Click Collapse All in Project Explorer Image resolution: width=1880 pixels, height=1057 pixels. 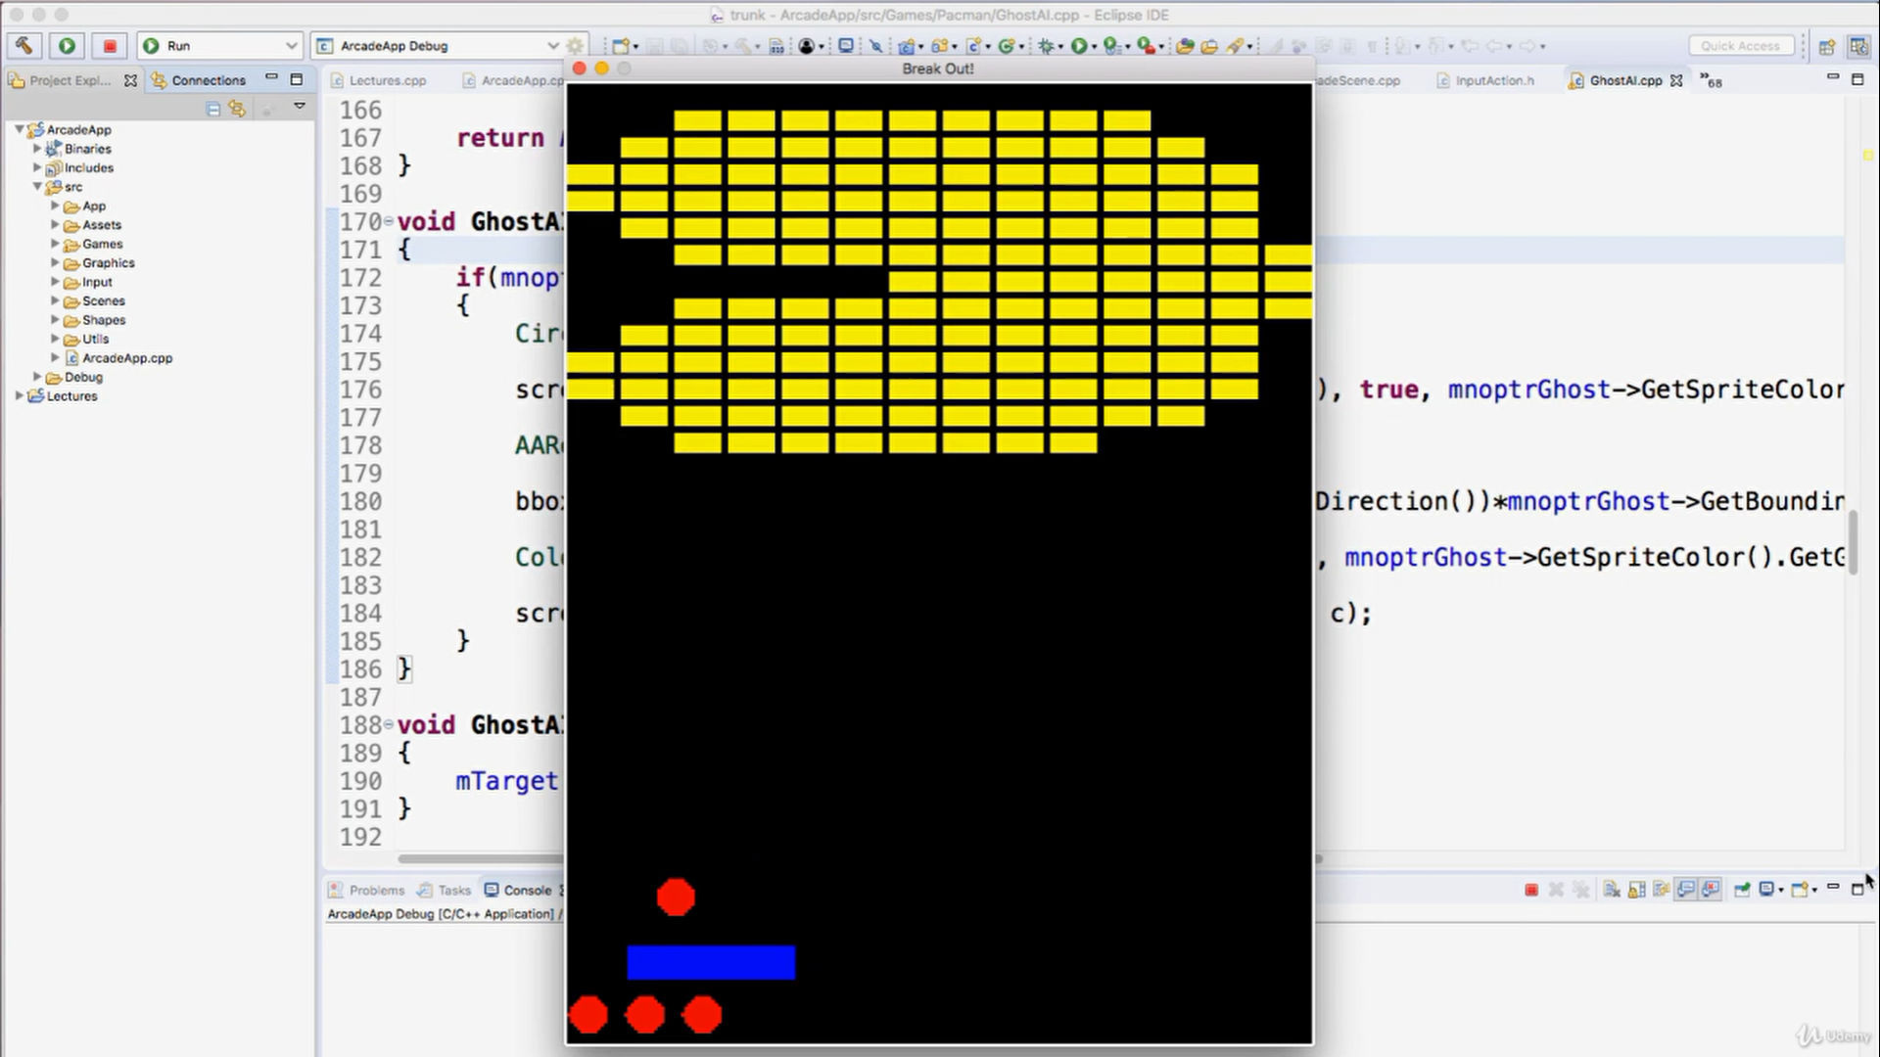point(213,110)
